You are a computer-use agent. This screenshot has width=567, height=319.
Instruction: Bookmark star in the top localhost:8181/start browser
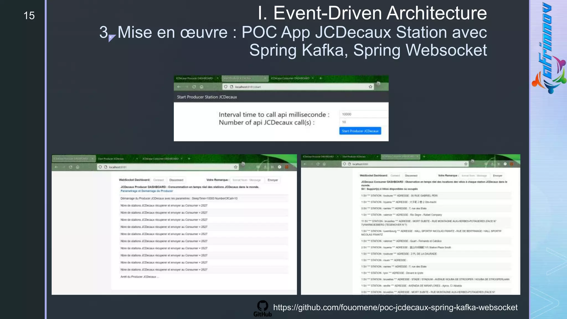[370, 87]
